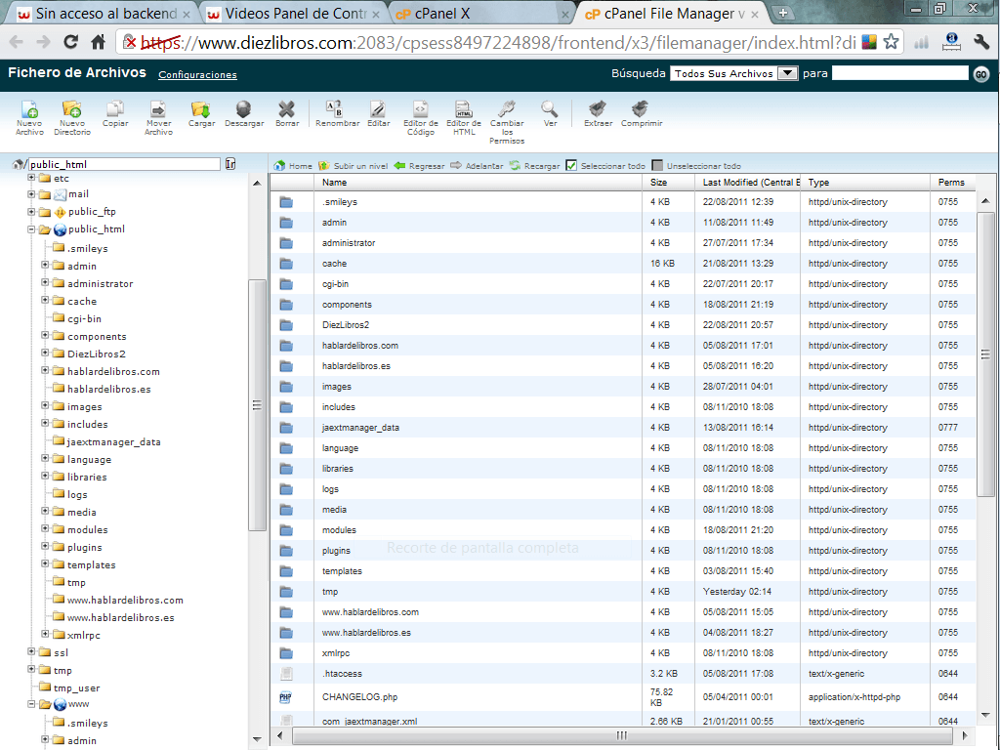Open the Editar tool

click(378, 114)
